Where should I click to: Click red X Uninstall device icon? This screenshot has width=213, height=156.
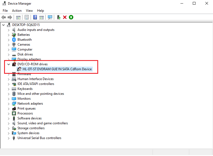pos(65,17)
